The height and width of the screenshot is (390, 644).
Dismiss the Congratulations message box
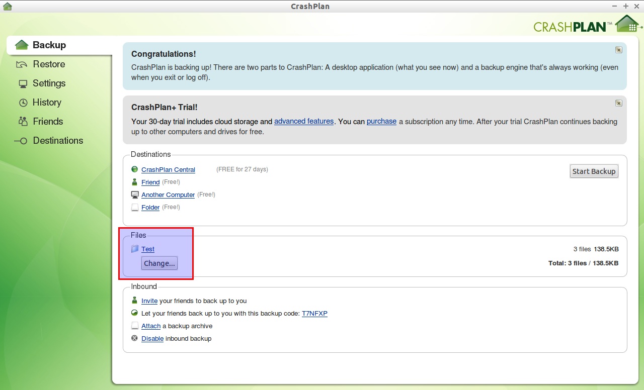pos(618,50)
